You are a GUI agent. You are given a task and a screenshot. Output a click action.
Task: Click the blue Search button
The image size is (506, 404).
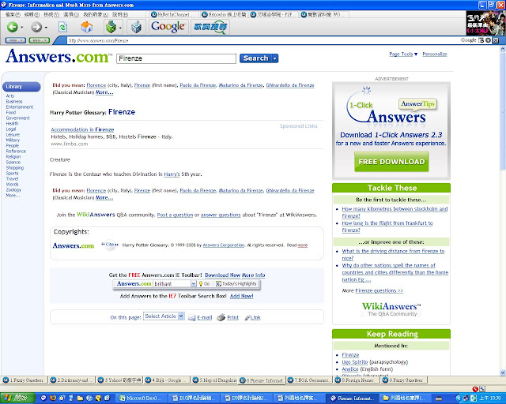pos(256,58)
